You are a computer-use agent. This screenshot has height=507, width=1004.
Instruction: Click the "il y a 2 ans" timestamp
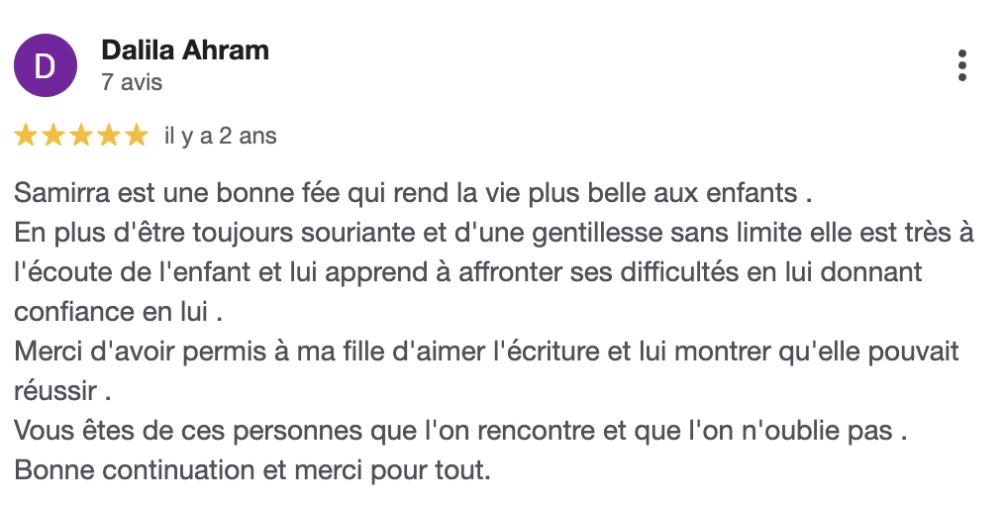tap(220, 136)
